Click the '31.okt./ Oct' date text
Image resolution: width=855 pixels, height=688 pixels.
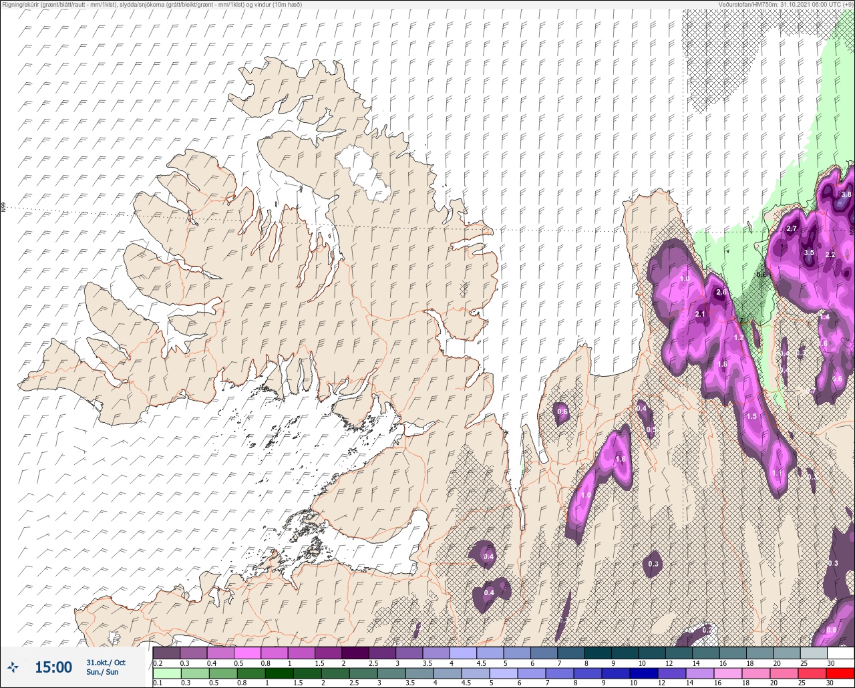pos(106,662)
